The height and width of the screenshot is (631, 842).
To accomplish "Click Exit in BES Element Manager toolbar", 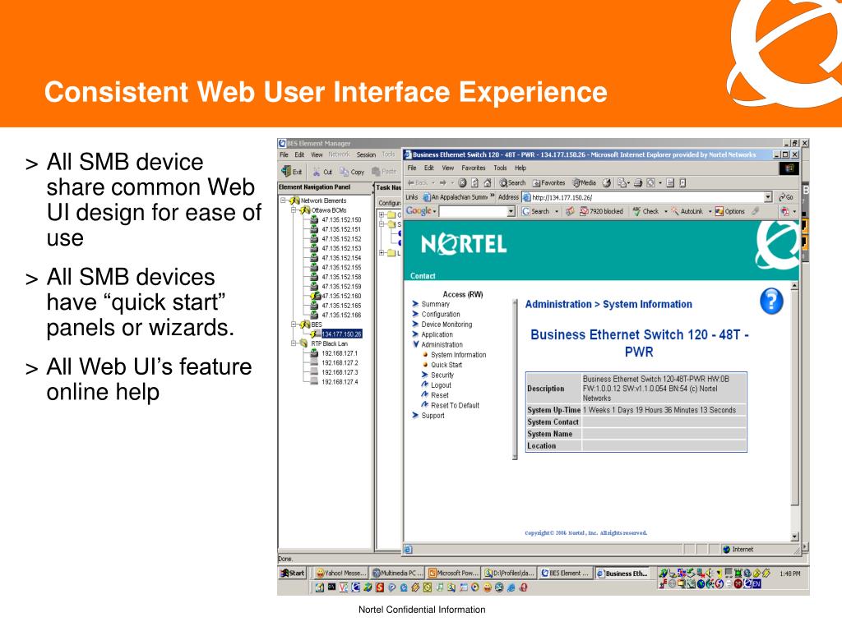I will pos(291,172).
